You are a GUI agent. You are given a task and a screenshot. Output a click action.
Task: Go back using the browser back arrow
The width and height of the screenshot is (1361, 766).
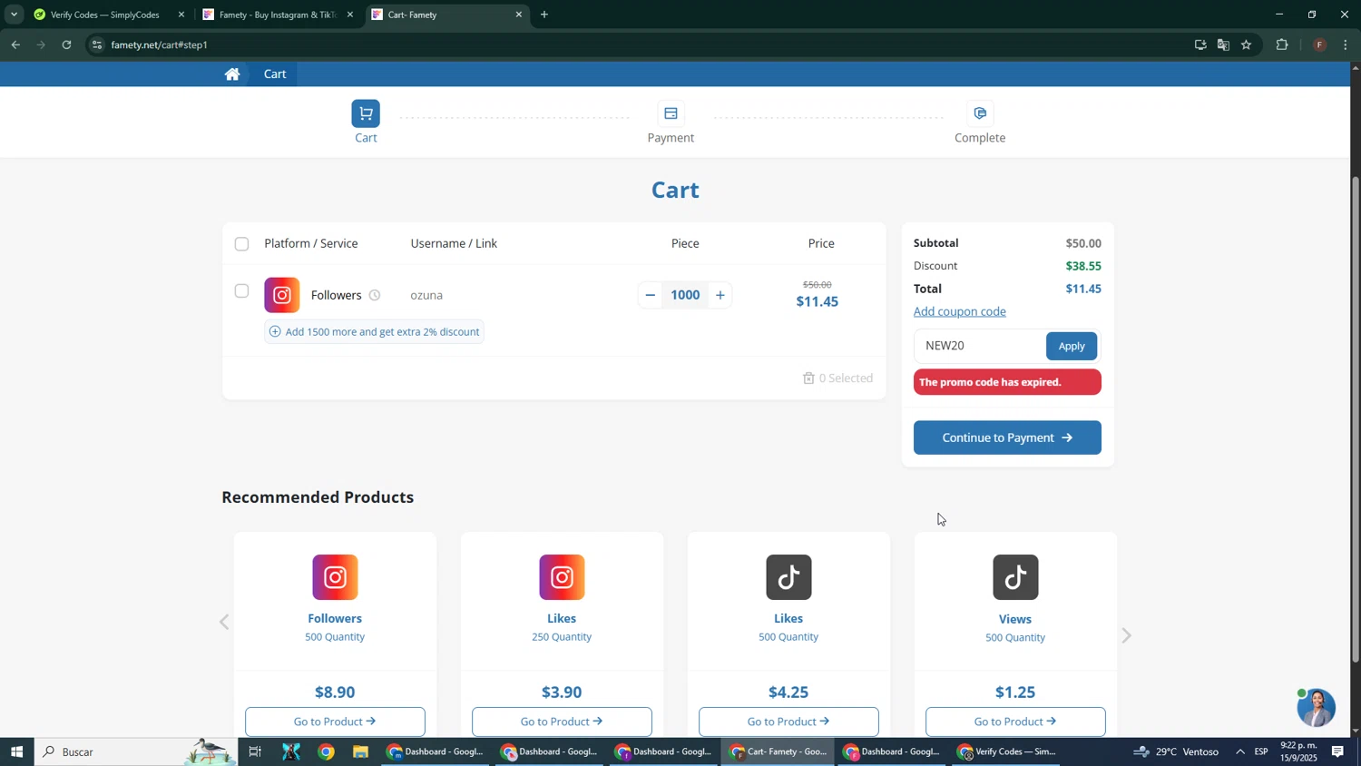coord(15,44)
